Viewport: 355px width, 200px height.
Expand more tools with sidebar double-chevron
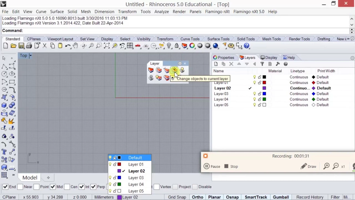click(13, 175)
